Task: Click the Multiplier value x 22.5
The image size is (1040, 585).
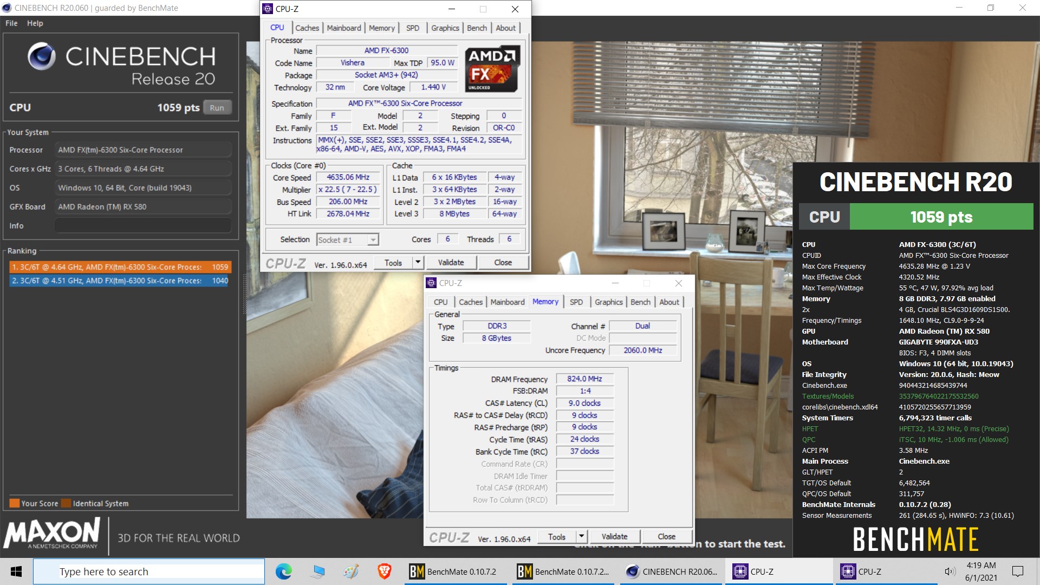Action: click(x=348, y=190)
